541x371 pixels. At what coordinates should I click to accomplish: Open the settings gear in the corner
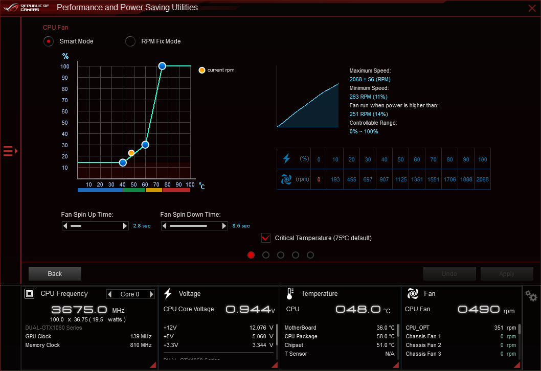coord(530,295)
